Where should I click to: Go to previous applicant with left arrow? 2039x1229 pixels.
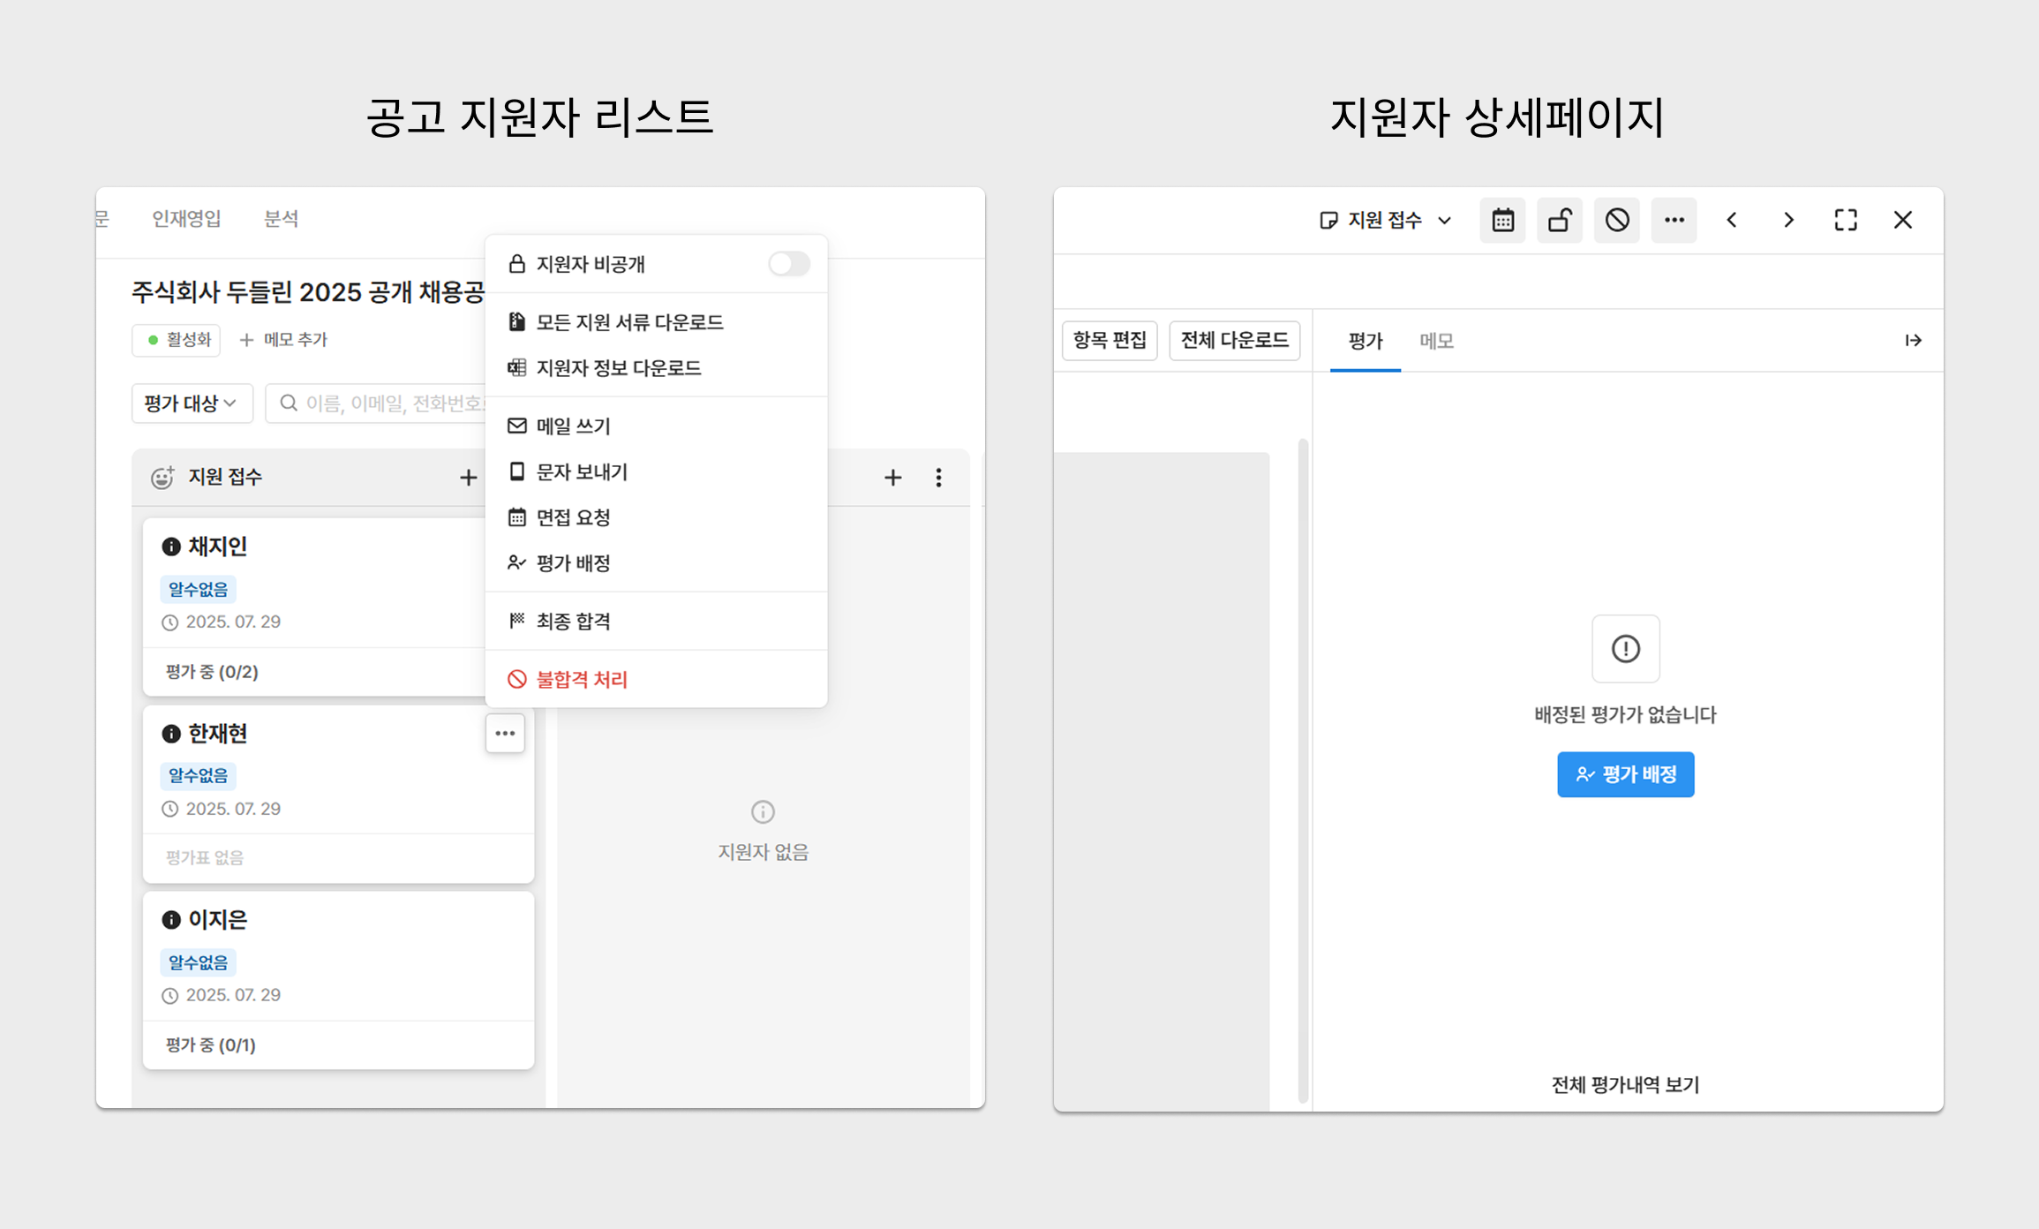[1732, 220]
